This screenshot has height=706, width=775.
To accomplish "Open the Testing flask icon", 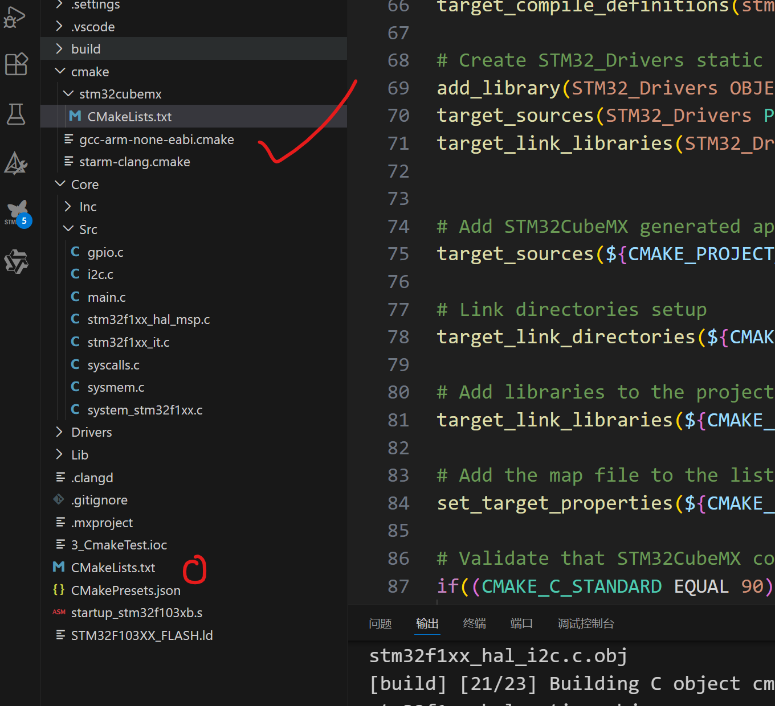I will tap(16, 114).
